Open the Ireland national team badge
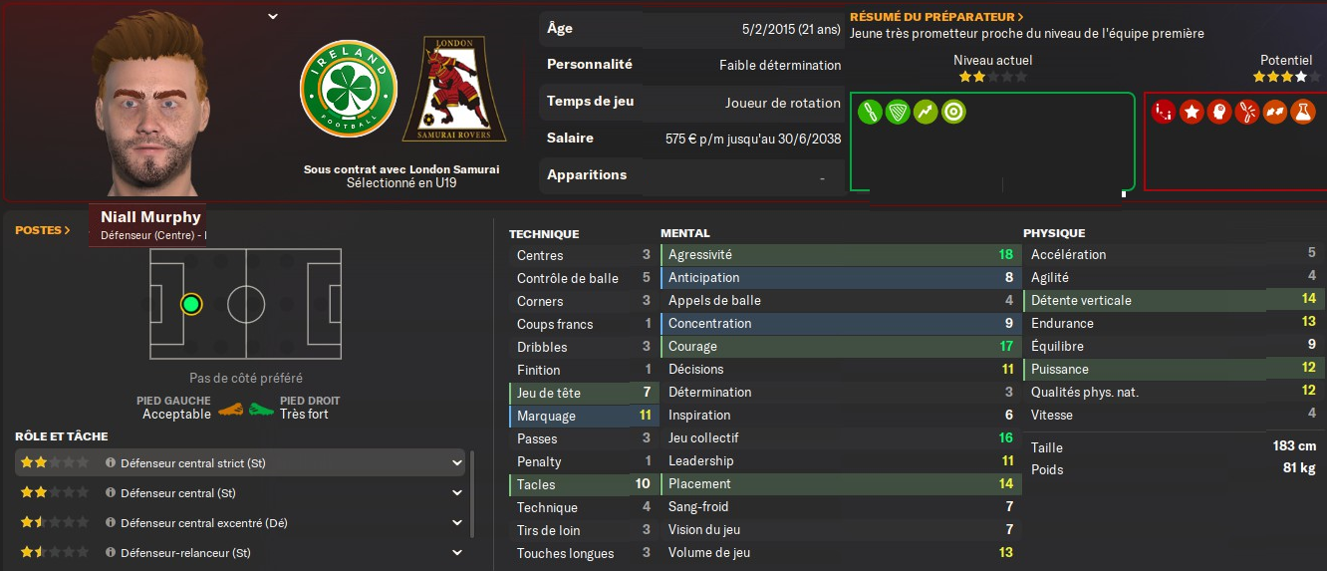 tap(349, 90)
